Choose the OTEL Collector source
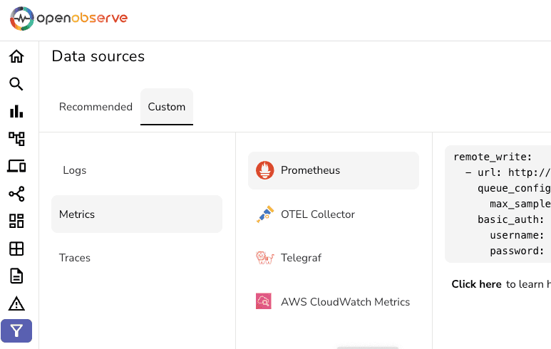Screen dimensions: 551x349 tap(317, 214)
